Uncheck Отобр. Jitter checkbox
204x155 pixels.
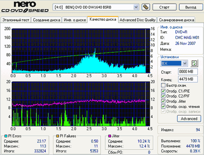(163, 101)
